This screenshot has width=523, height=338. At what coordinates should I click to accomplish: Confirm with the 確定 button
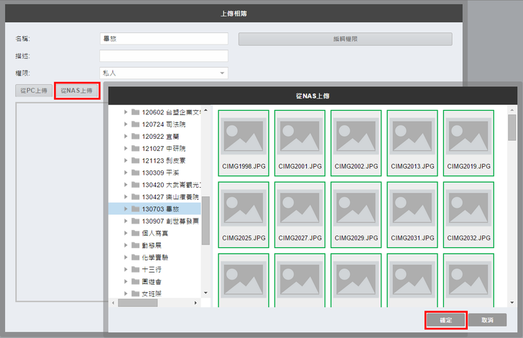click(445, 320)
